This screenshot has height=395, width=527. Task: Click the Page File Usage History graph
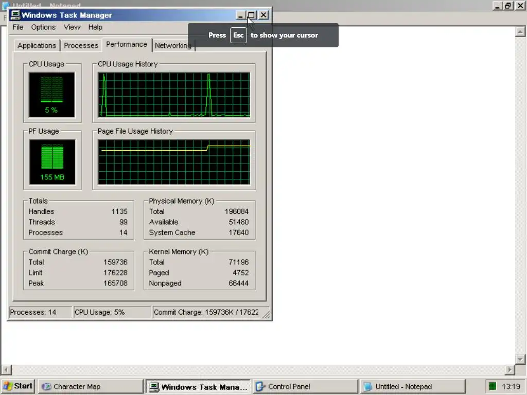click(174, 162)
